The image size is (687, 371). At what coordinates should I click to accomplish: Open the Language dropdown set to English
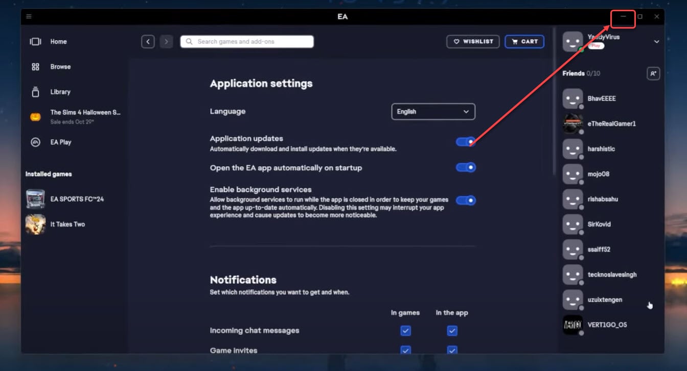(433, 112)
